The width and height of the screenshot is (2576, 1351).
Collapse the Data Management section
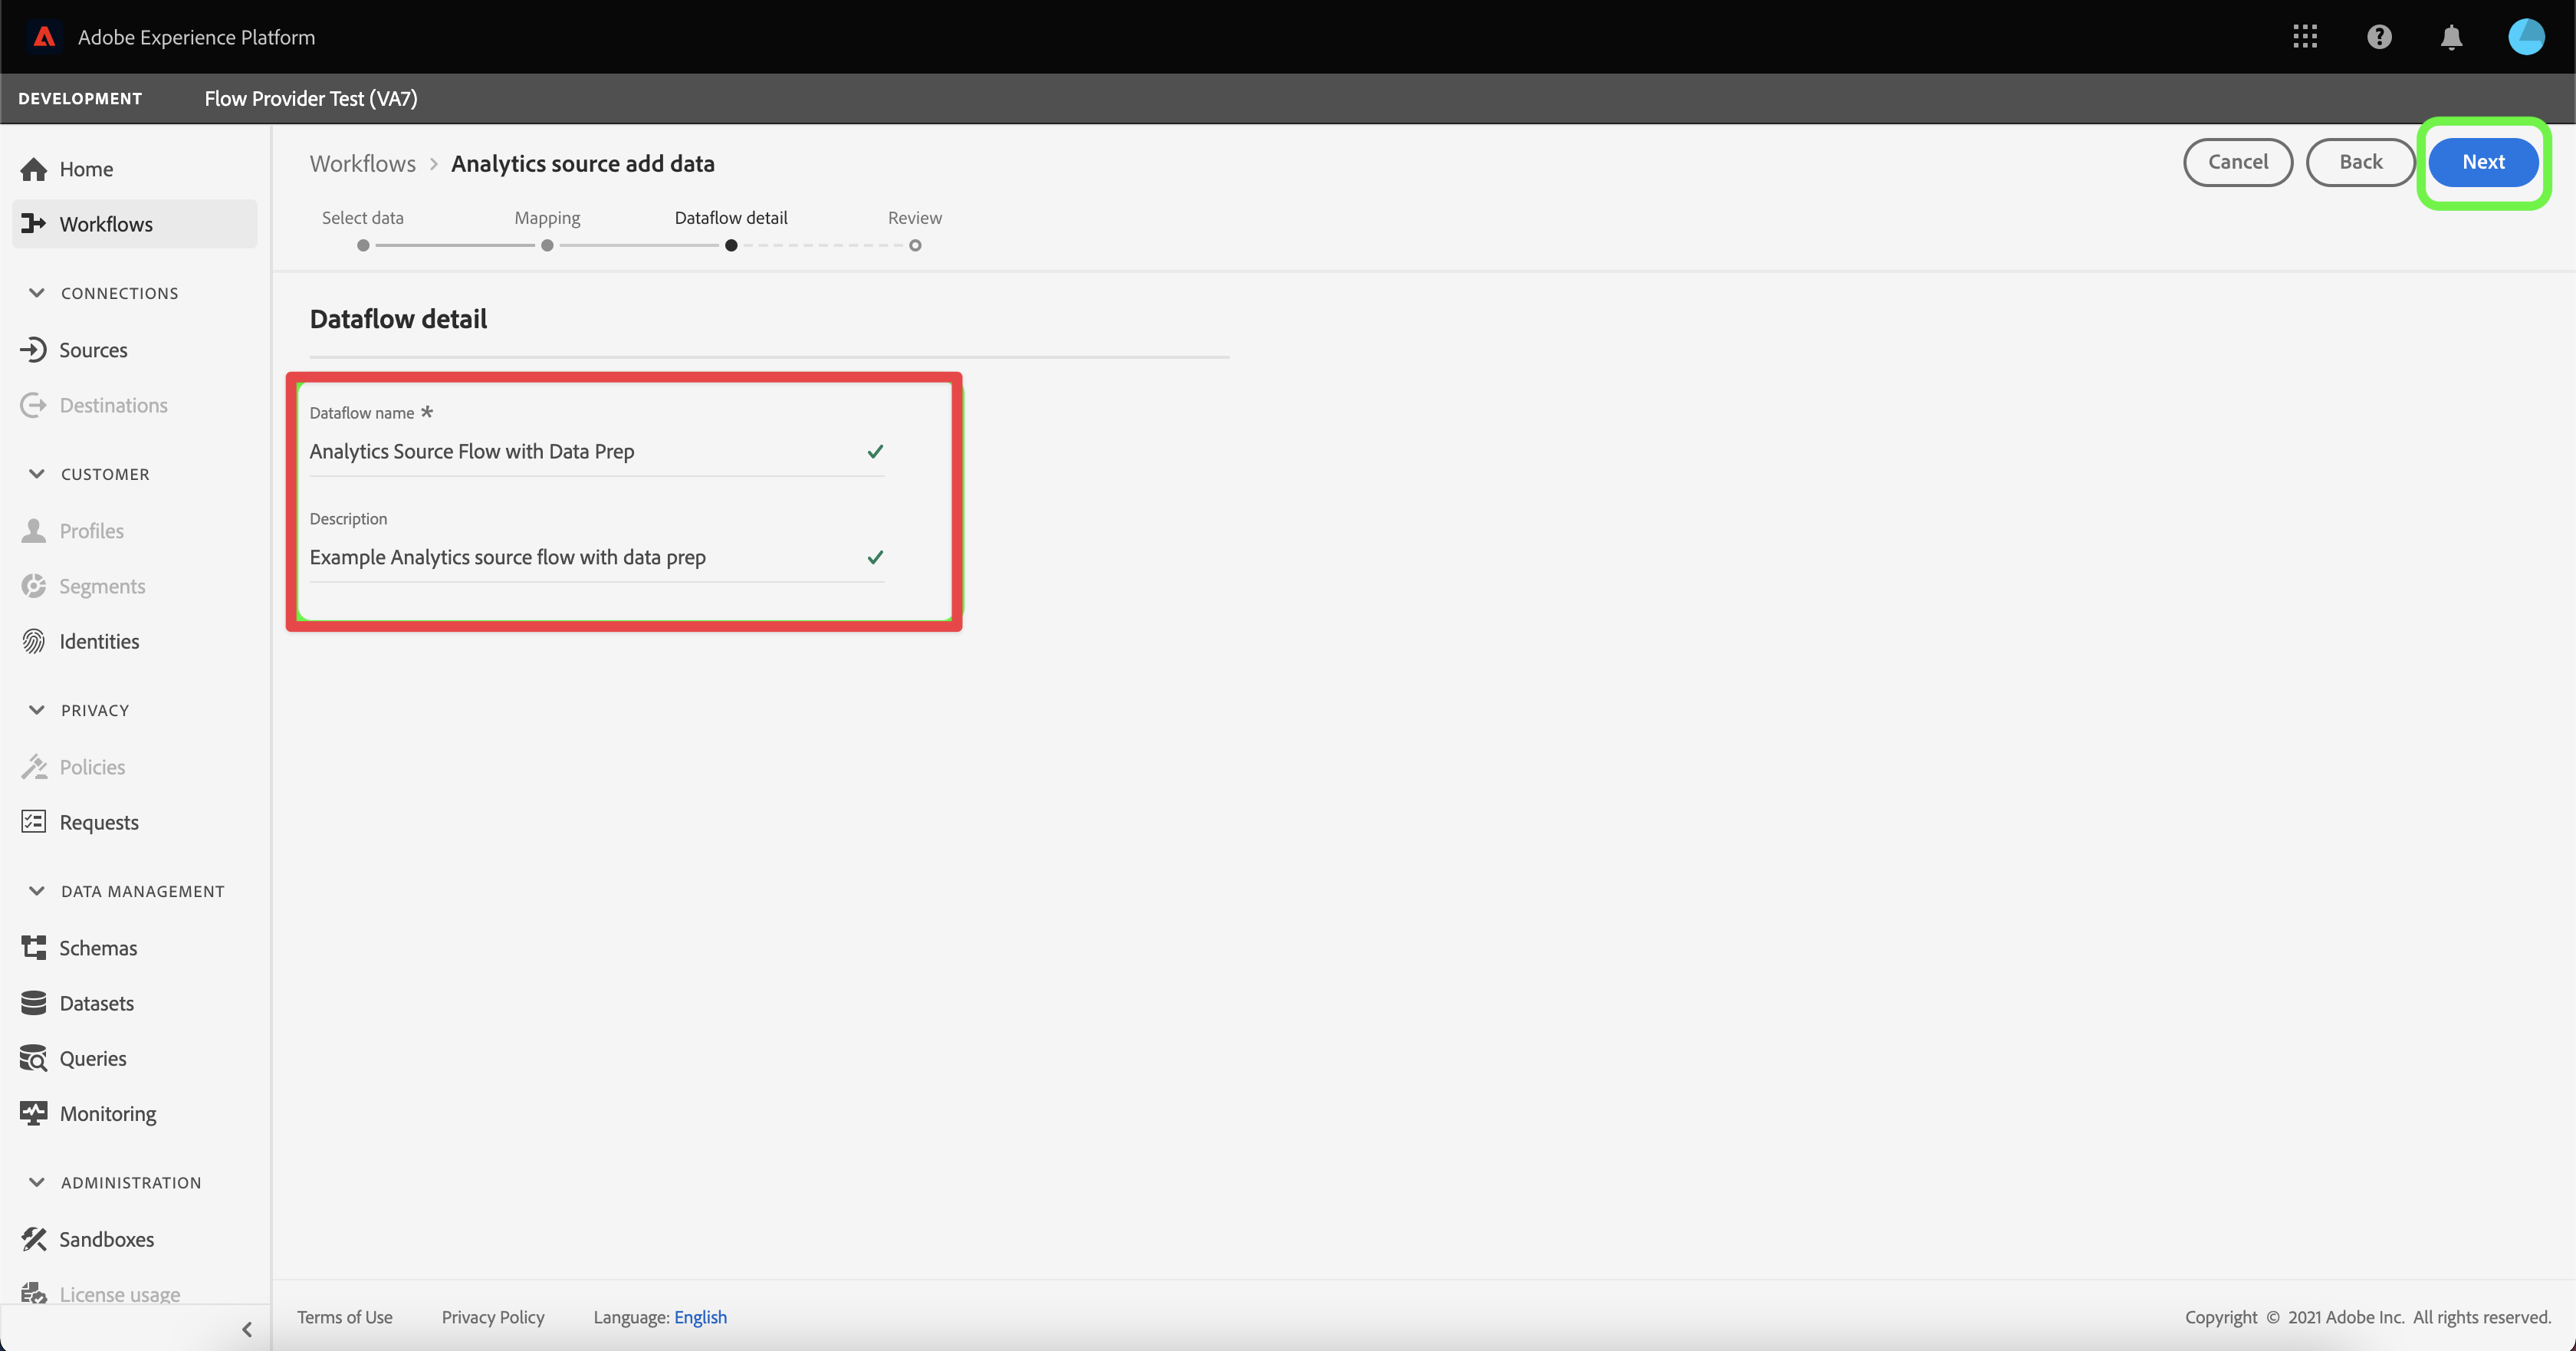(x=37, y=891)
